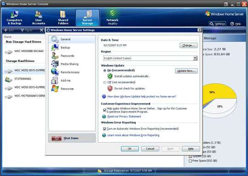Toggle Automatic Windows Error Reporting checkbox
This screenshot has width=248, height=176.
[105, 129]
